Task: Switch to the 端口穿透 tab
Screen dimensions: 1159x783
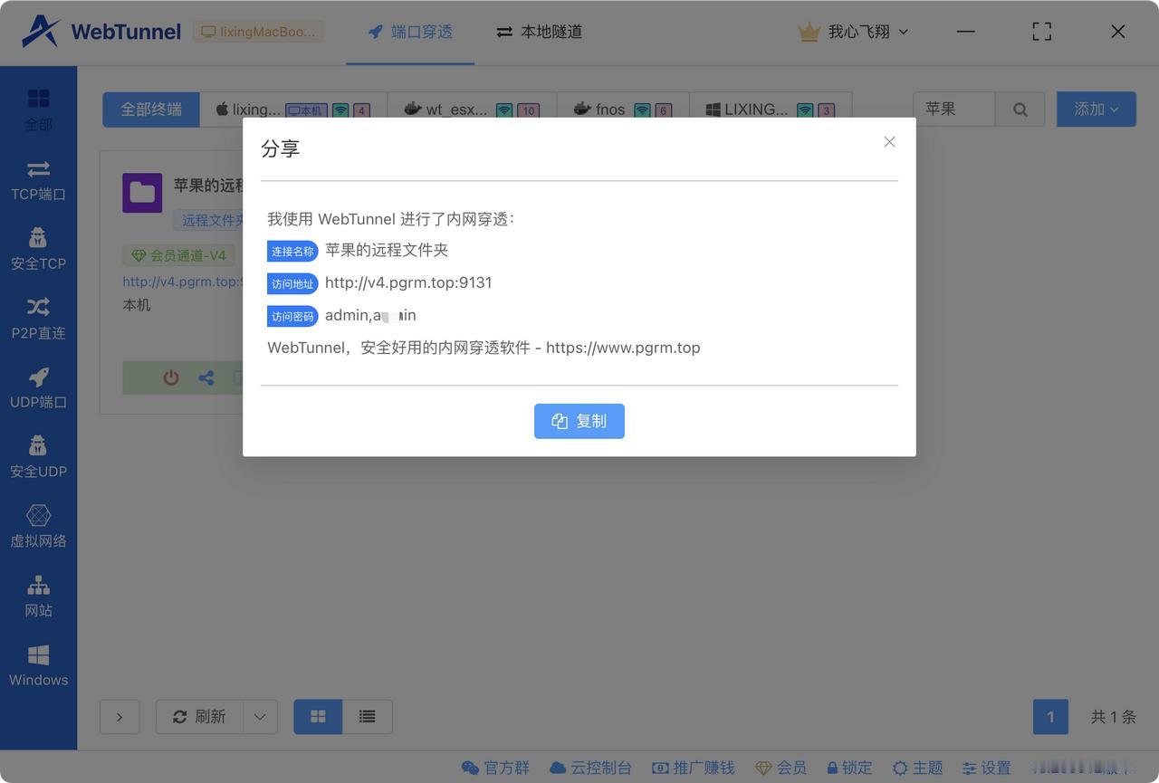Action: click(410, 32)
